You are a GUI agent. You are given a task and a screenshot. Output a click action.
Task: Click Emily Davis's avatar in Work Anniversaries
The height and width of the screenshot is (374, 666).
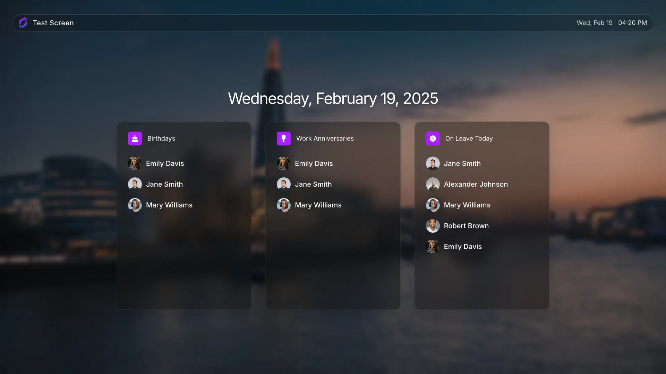pyautogui.click(x=284, y=163)
